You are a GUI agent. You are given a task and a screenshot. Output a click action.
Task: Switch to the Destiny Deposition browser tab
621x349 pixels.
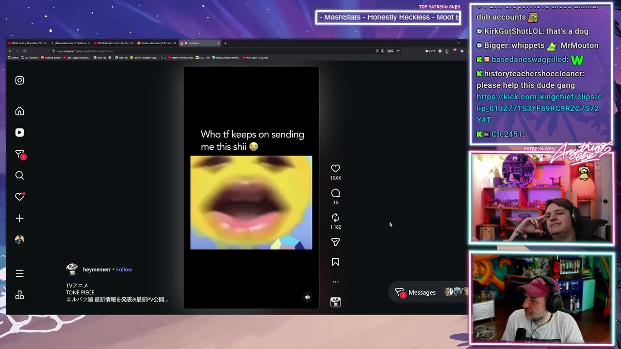27,43
